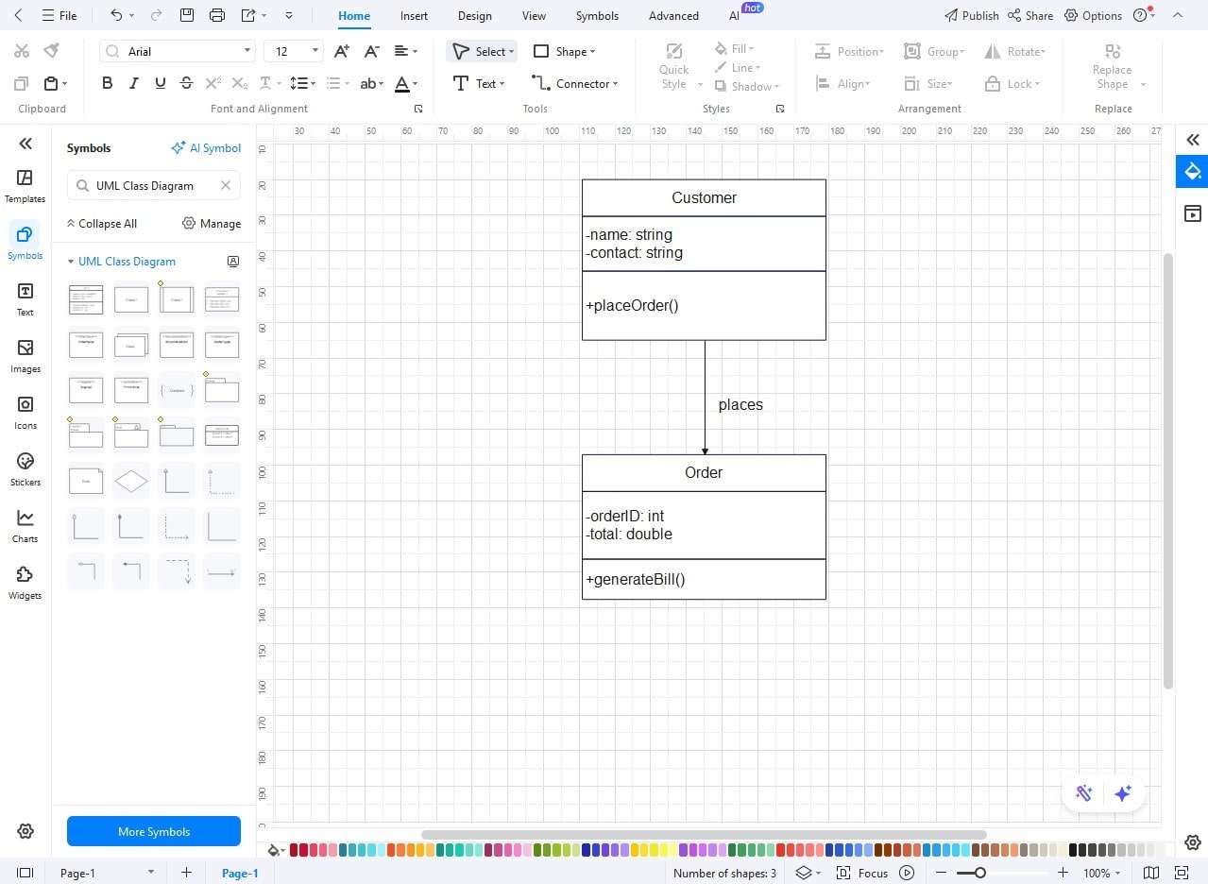Toggle page list view icon at bottom left
1208x884 pixels.
click(26, 873)
